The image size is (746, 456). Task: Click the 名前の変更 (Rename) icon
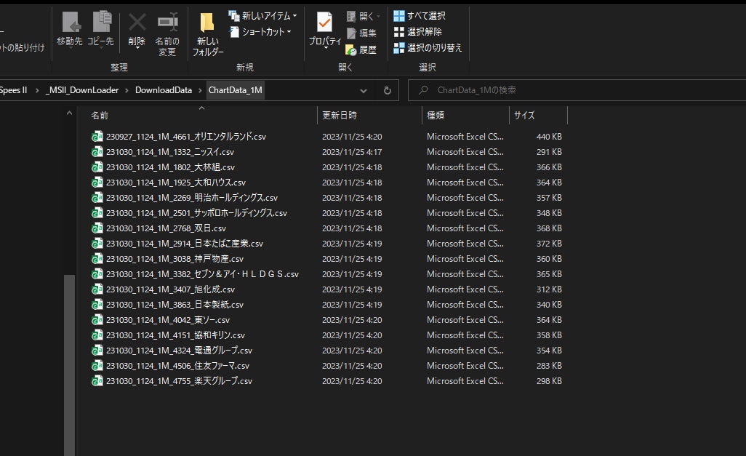click(x=167, y=33)
